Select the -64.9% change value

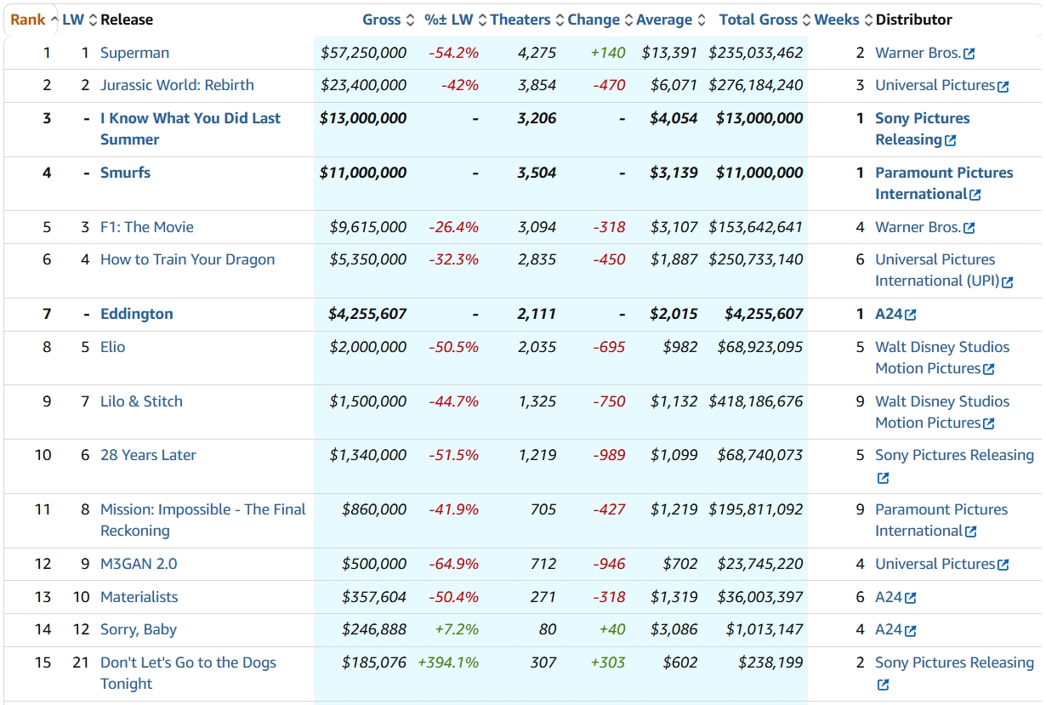[454, 564]
